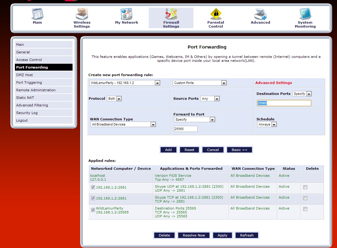Click the Status column header
Image resolution: width=337 pixels, height=248 pixels.
[289, 169]
